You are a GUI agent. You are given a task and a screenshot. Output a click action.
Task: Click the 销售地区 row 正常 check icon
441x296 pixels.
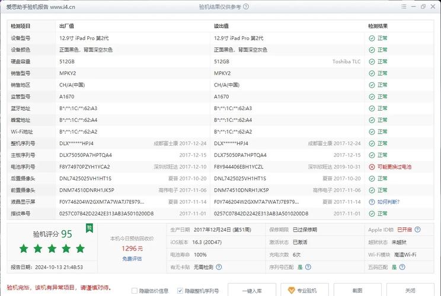tap(372, 85)
